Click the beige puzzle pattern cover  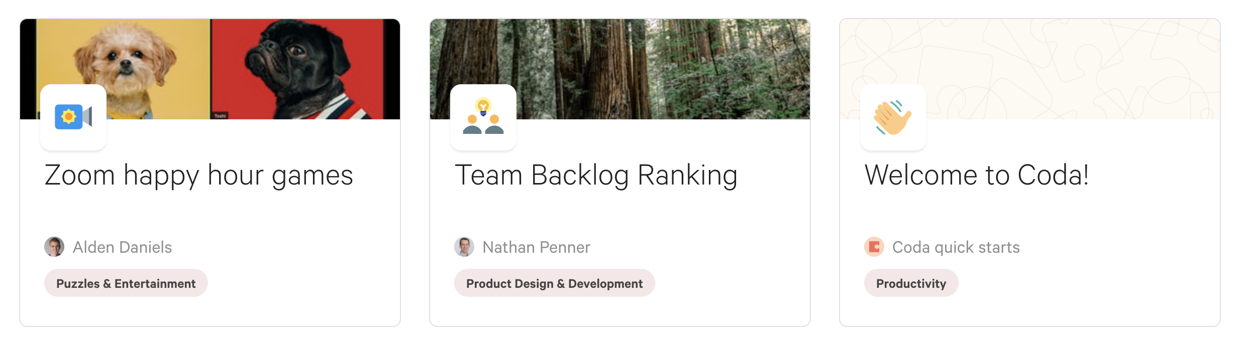tap(1055, 60)
